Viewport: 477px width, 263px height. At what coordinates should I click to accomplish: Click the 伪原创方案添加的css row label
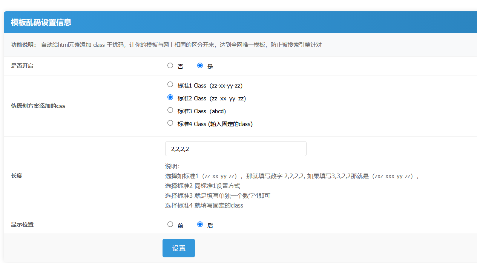pyautogui.click(x=38, y=106)
